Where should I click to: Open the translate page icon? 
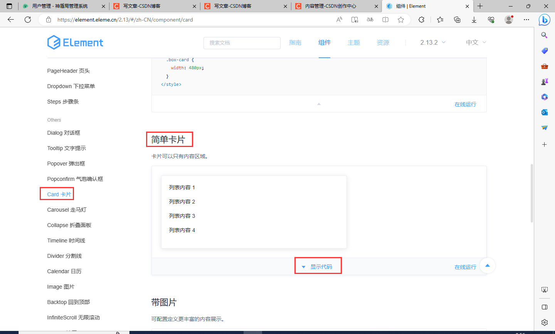[x=370, y=20]
